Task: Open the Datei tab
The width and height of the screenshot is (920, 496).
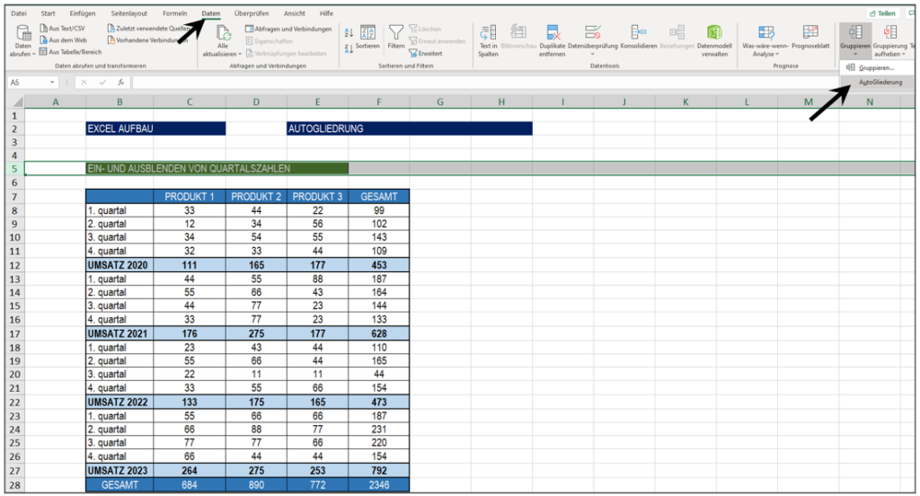Action: pos(19,13)
